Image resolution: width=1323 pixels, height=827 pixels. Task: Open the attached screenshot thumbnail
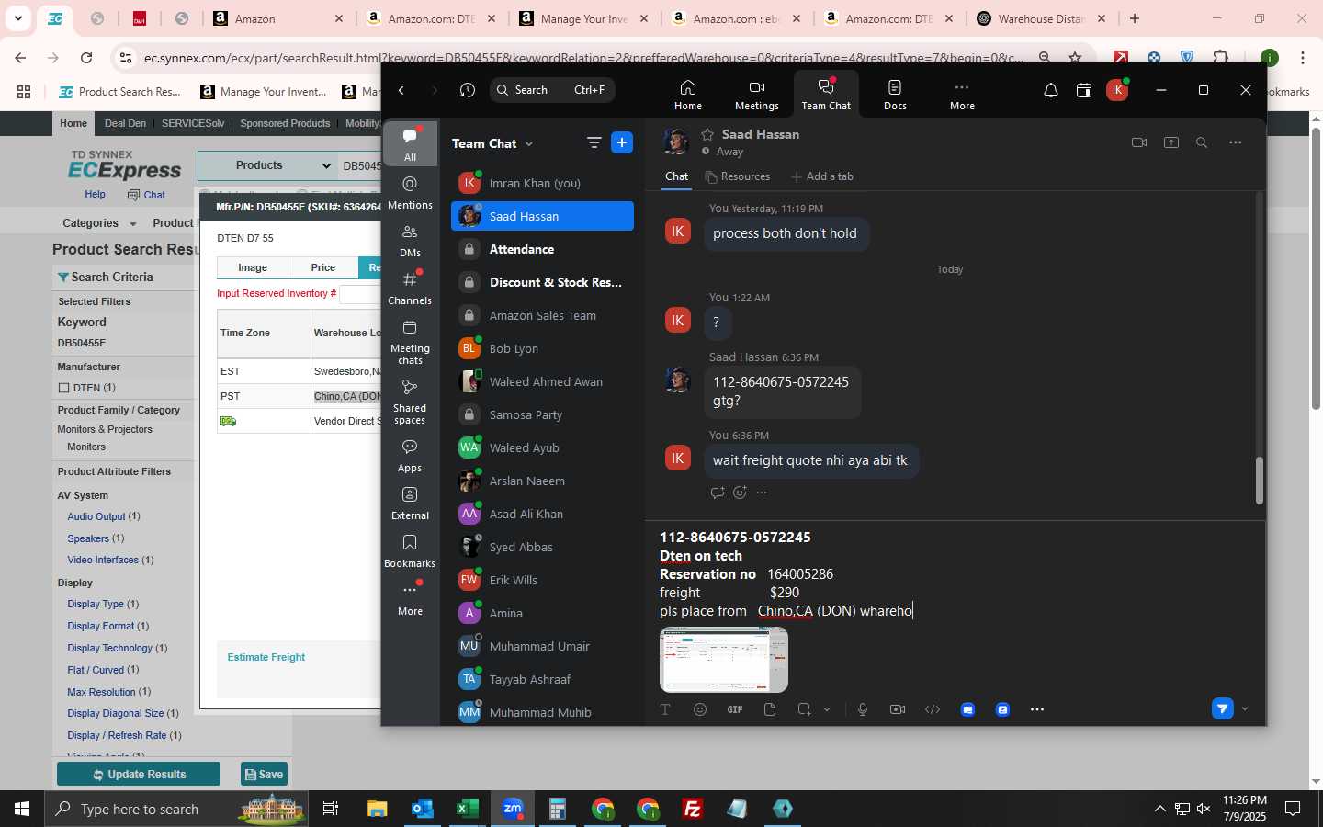coord(724,660)
